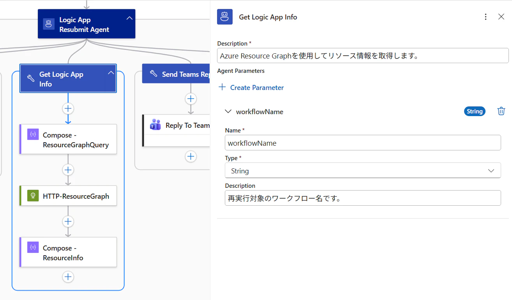Edit the Name field containing workflowName

[x=363, y=143]
